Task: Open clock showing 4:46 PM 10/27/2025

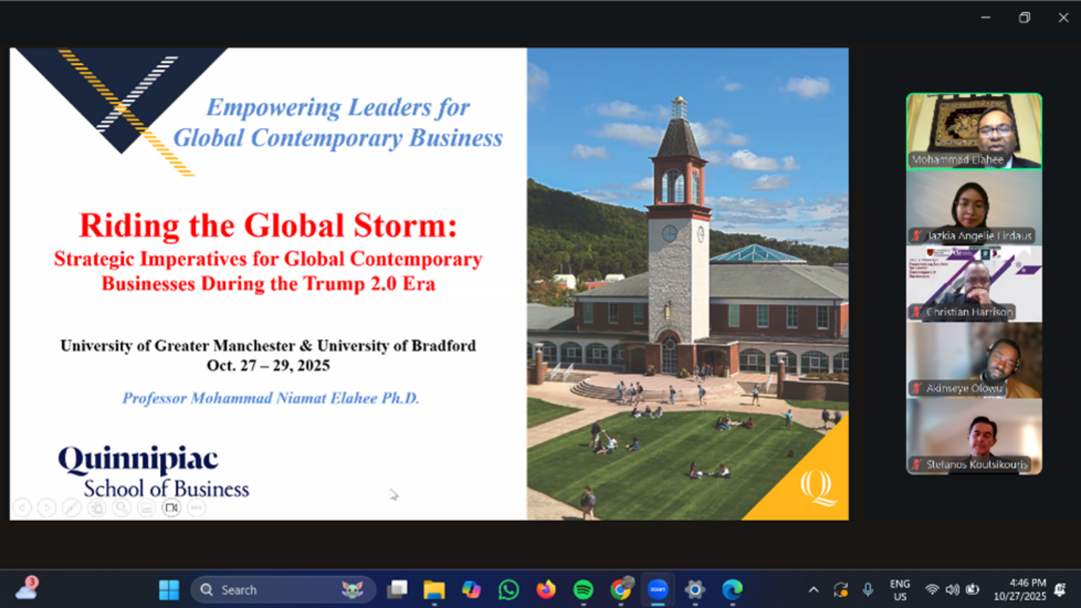Action: pos(1020,590)
